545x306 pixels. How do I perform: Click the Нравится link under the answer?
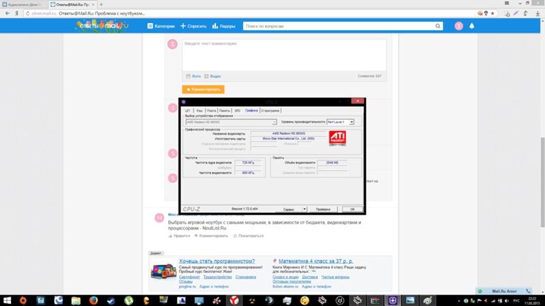pyautogui.click(x=179, y=236)
